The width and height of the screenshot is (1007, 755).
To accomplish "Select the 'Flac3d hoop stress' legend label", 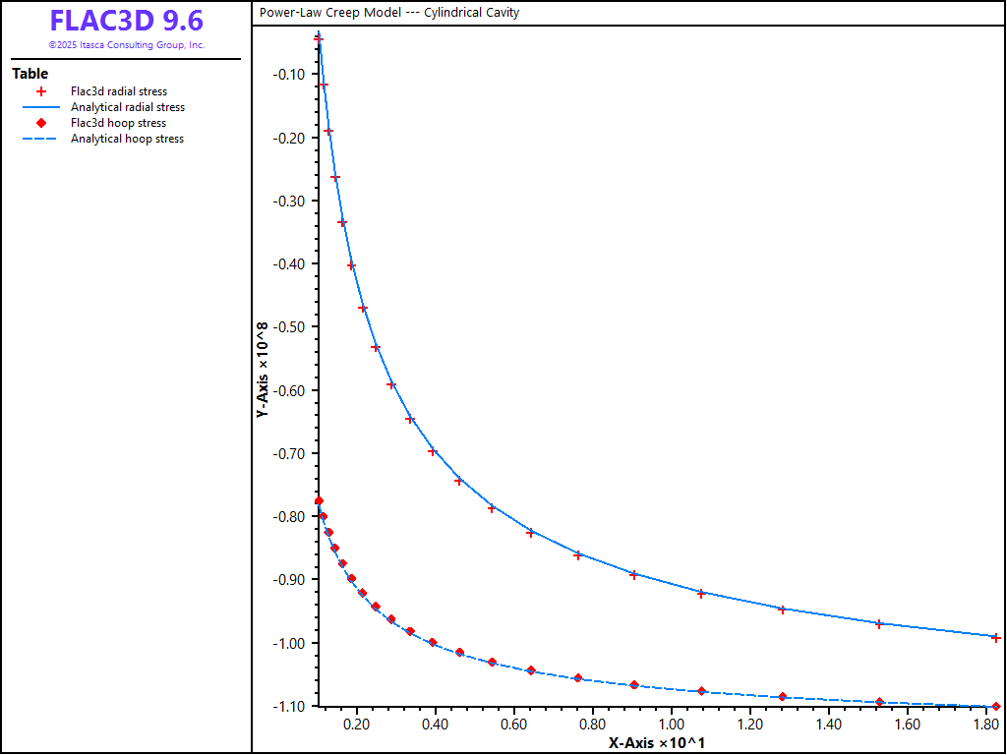I will tap(118, 123).
